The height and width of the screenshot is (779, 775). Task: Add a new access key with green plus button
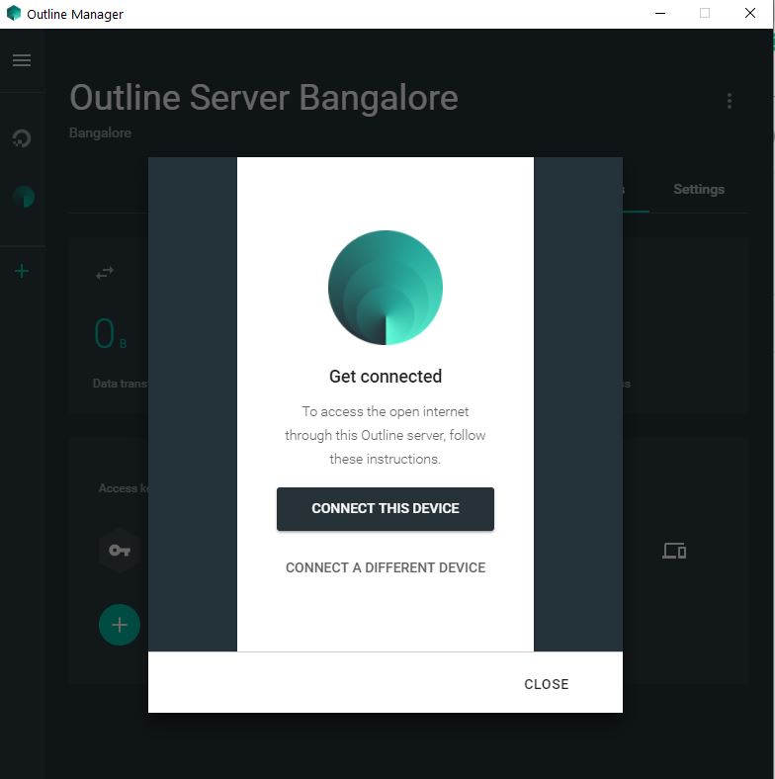[120, 625]
